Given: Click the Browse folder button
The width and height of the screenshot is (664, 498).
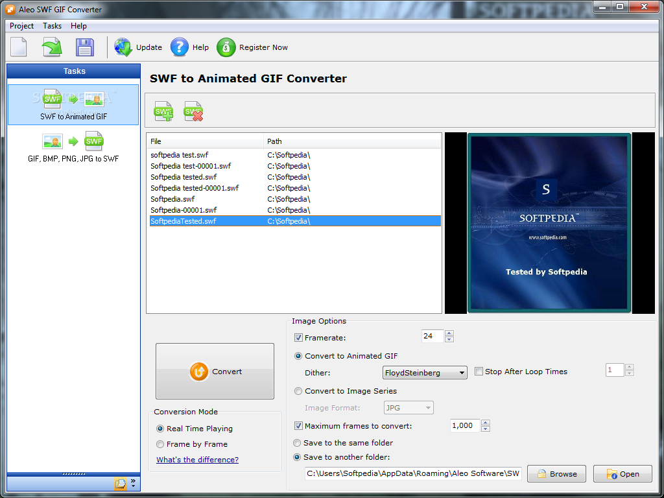Looking at the screenshot, I should [x=556, y=474].
